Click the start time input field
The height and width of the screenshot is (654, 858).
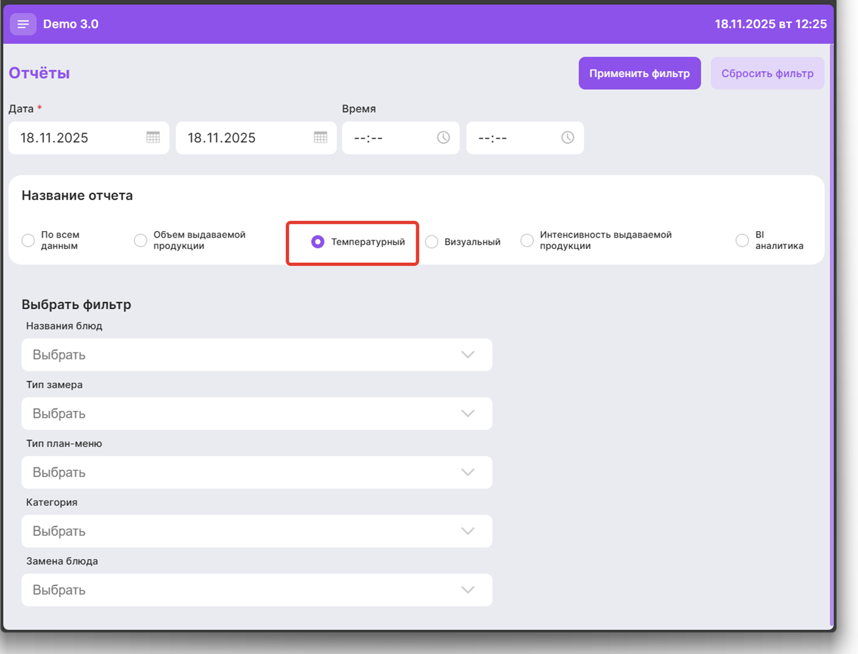400,137
